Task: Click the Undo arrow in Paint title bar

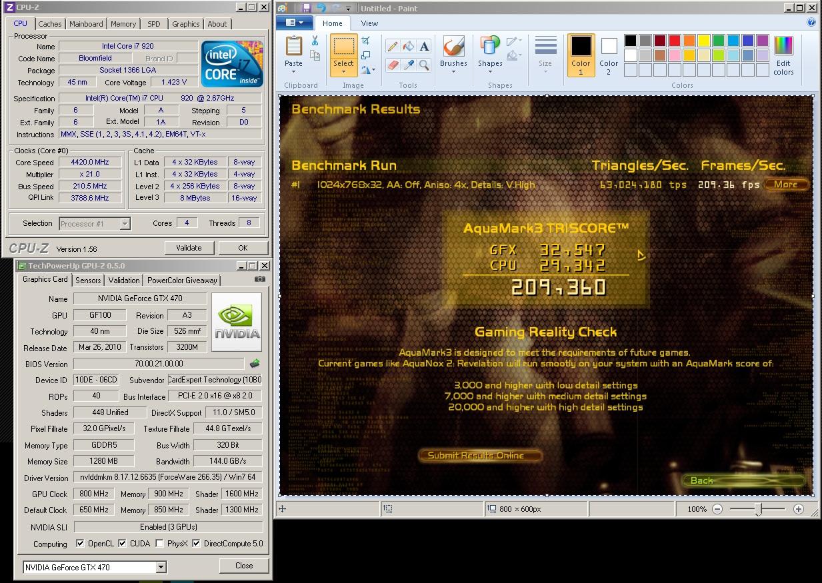Action: (x=321, y=8)
